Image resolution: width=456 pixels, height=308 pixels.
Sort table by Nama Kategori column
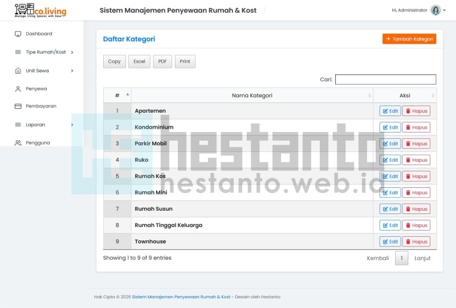[252, 95]
